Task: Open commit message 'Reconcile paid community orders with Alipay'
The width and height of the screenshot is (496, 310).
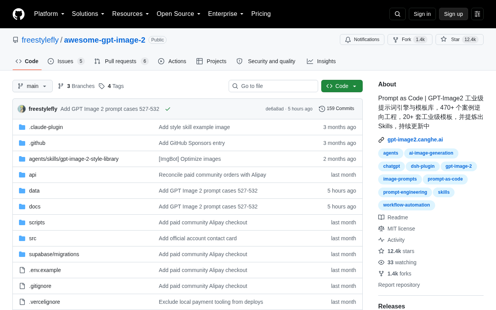Action: 212,175
